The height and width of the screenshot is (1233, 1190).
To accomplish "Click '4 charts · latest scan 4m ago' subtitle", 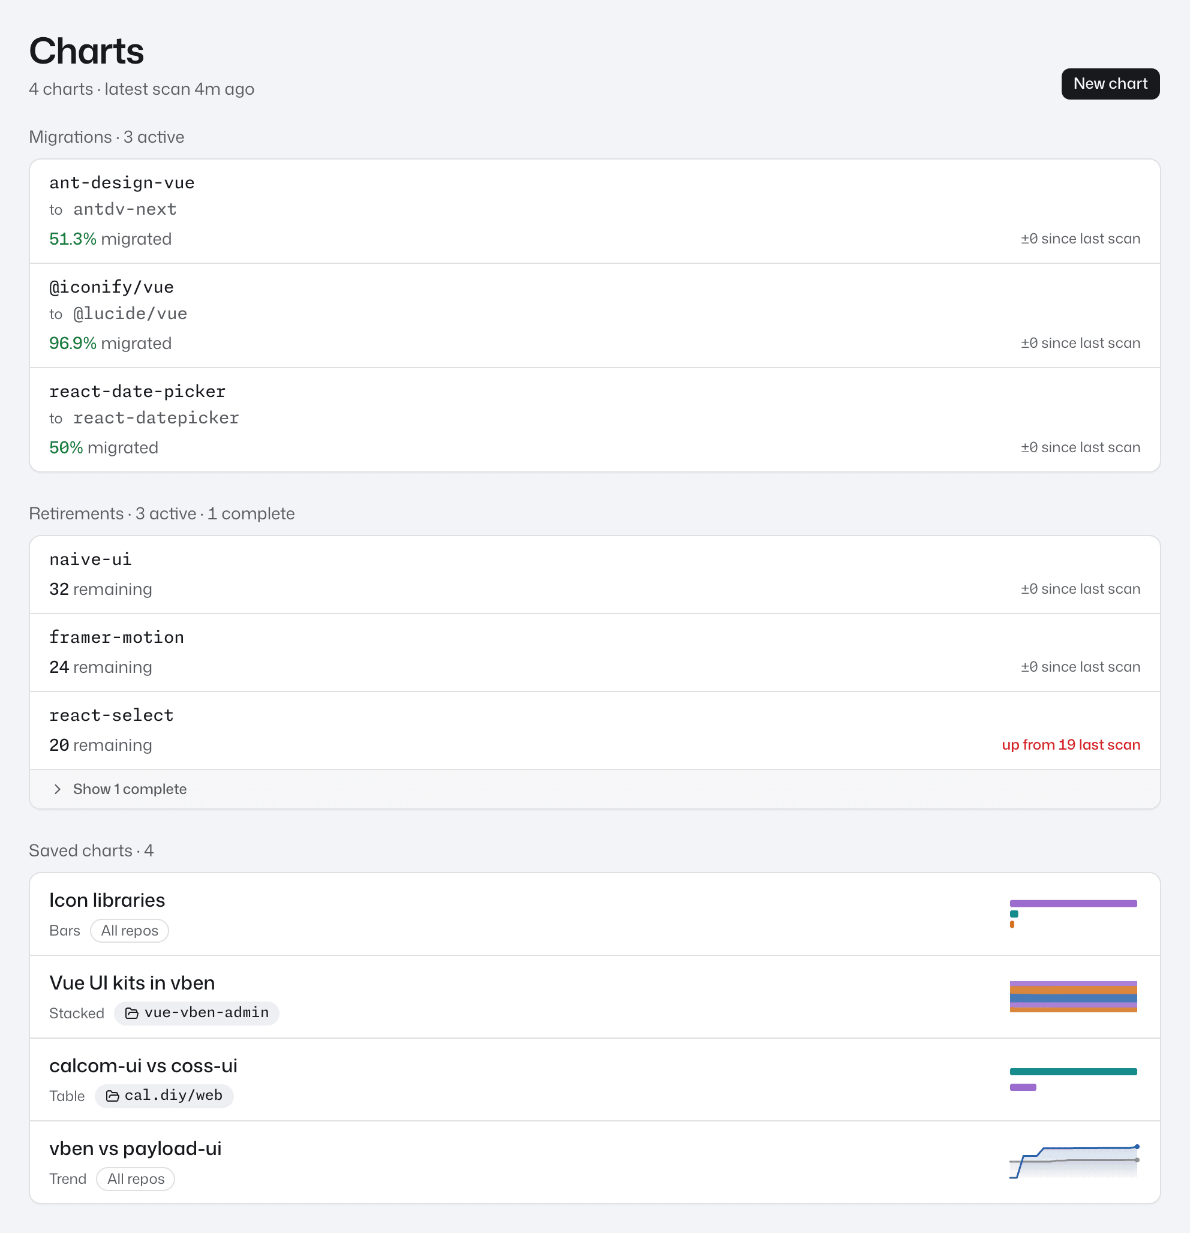I will point(142,89).
